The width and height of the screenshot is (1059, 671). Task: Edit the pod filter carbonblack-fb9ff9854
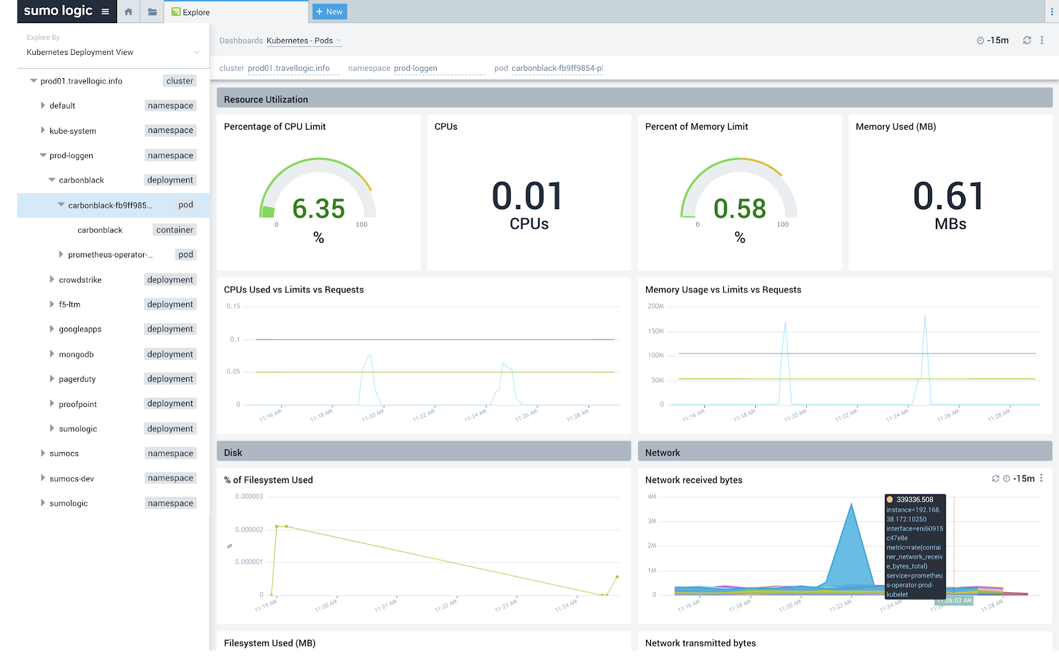(557, 68)
